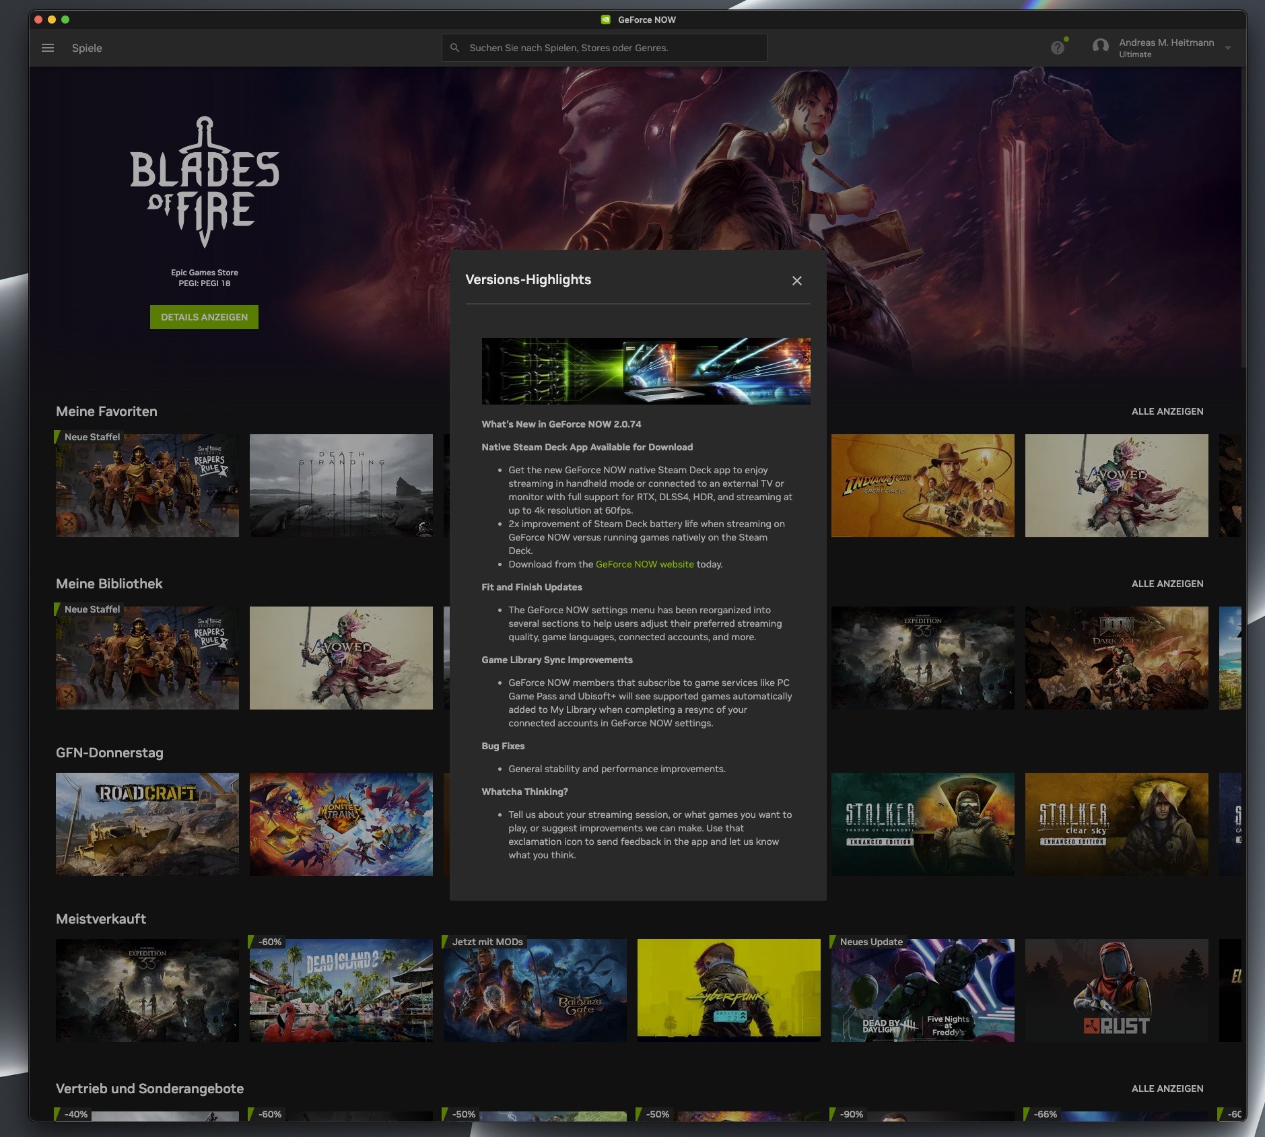Open Indiana Jones Great Circle thumbnail

923,485
